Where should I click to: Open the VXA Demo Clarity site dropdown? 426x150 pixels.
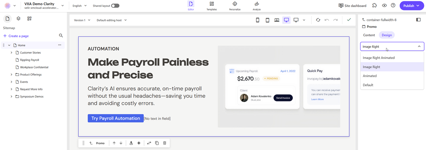click(44, 6)
